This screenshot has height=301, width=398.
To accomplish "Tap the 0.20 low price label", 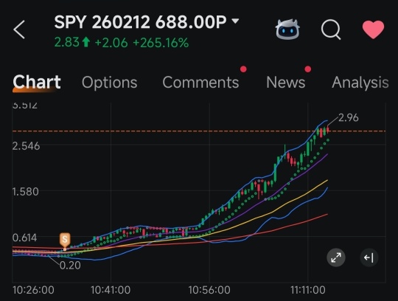I will [x=70, y=266].
